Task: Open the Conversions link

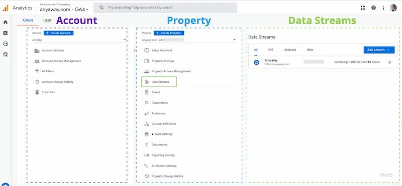Action: 159,103
